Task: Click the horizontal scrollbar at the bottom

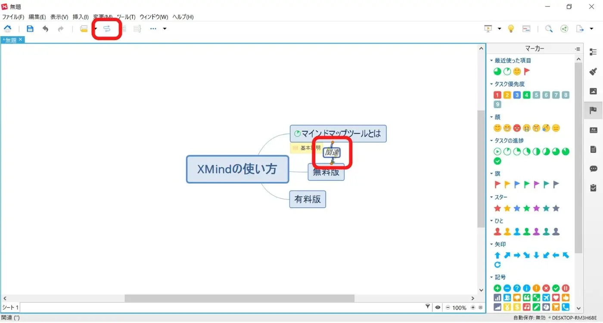Action: point(239,298)
